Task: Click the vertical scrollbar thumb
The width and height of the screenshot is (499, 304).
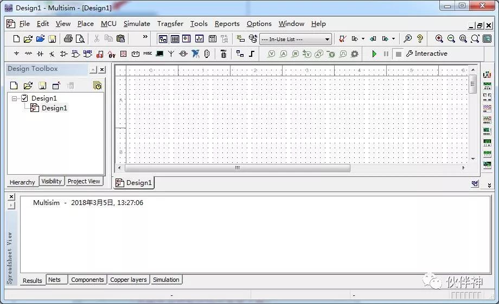Action: pos(472,84)
